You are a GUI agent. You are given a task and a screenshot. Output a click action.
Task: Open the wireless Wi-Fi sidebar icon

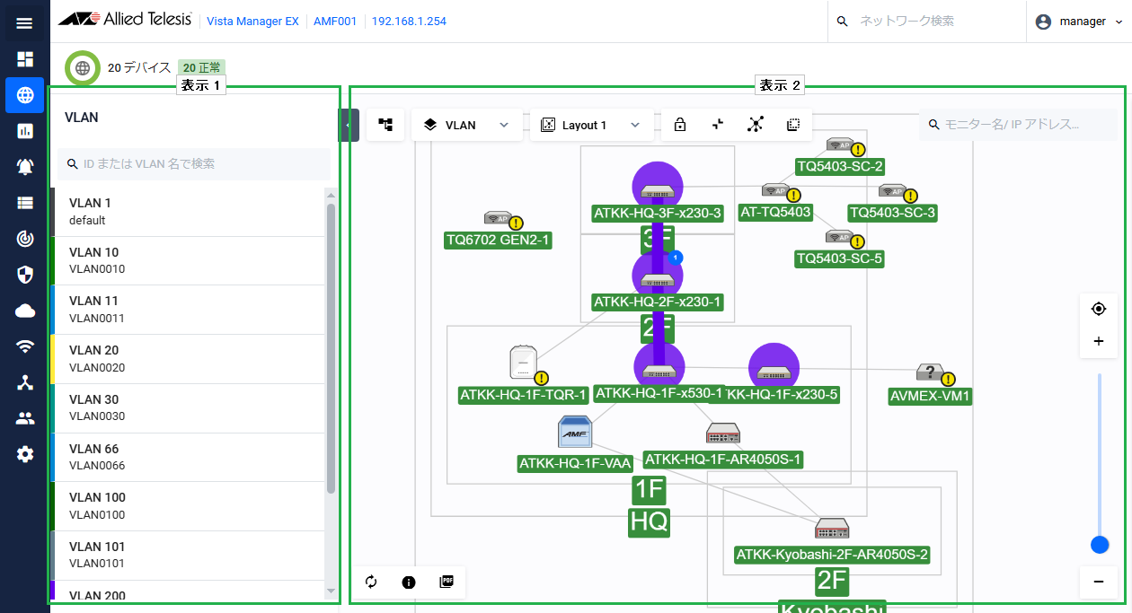[x=24, y=346]
